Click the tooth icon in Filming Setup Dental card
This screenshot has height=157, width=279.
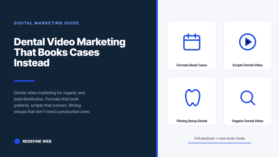pyautogui.click(x=193, y=98)
